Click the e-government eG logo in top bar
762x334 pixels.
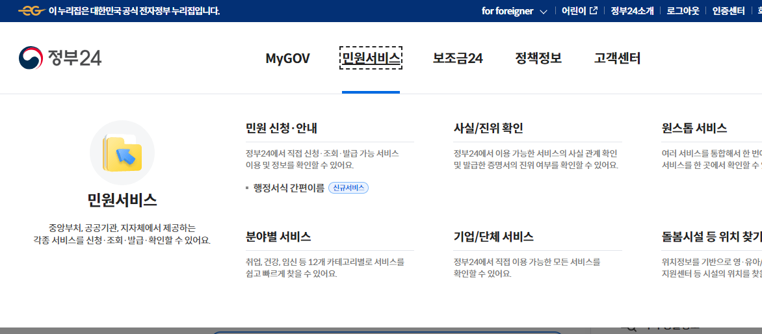(32, 10)
